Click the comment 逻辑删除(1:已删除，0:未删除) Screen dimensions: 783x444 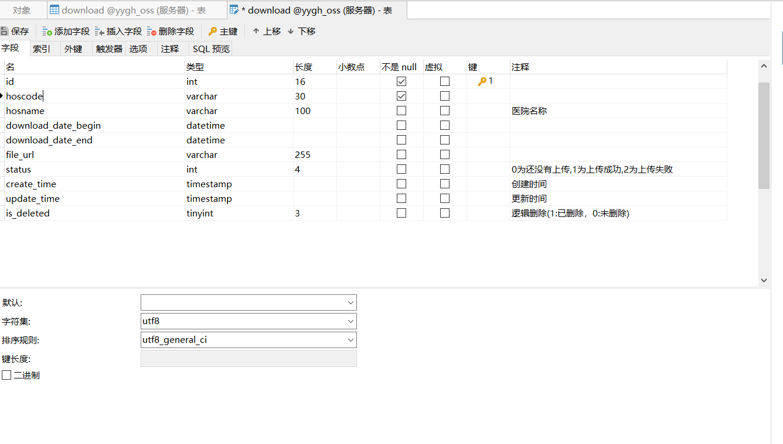[x=570, y=213]
